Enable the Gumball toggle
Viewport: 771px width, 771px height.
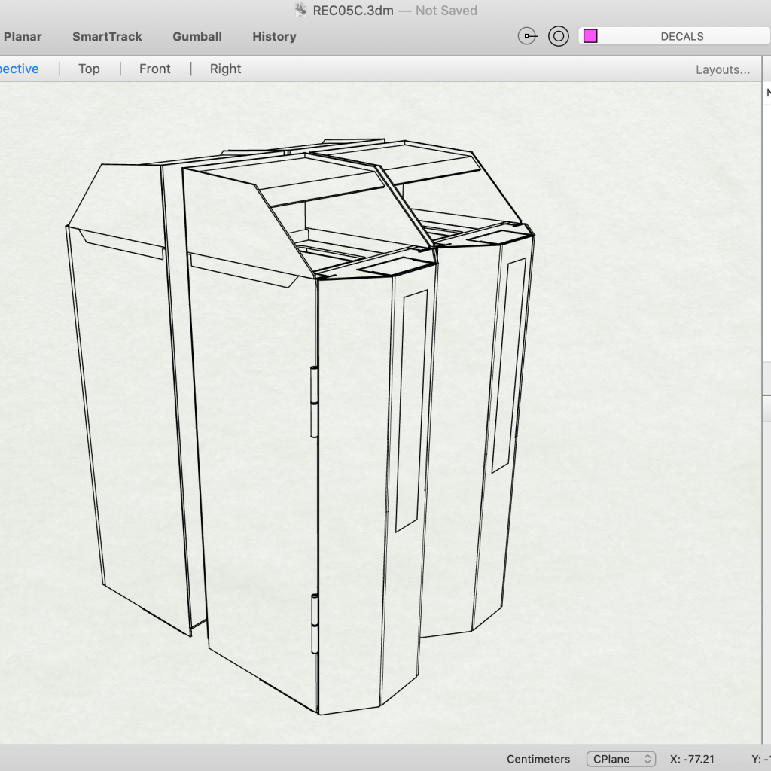197,36
